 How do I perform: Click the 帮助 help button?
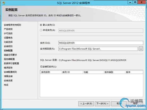click(135, 104)
